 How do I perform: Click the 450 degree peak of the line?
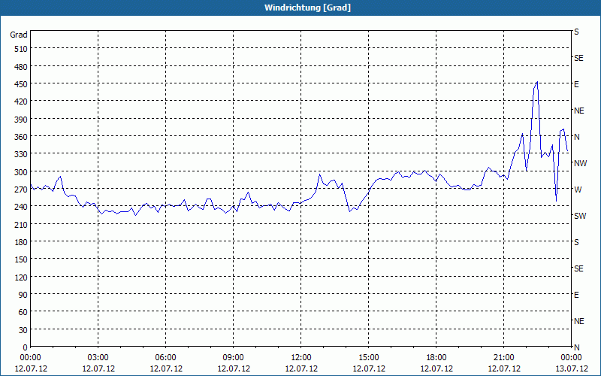(x=537, y=82)
